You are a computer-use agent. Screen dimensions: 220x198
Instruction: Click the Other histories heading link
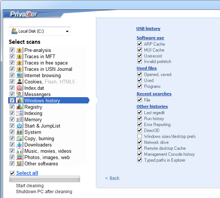coord(152,106)
